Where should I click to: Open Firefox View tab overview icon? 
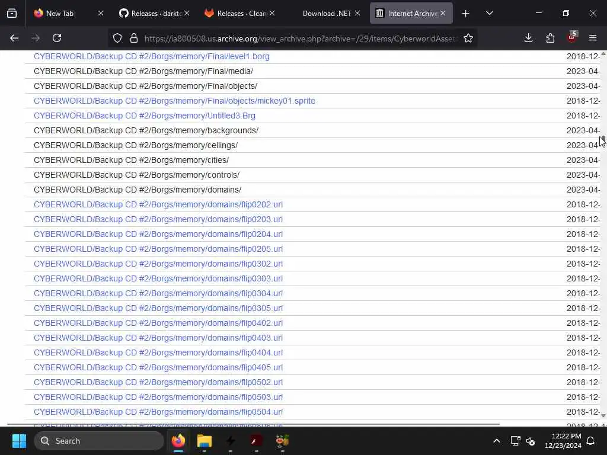[12, 13]
